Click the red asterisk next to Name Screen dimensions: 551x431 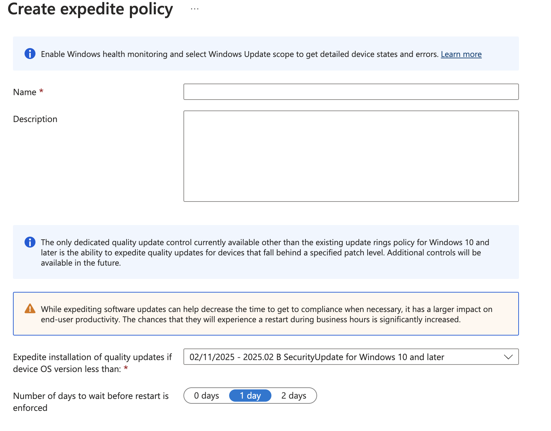41,91
